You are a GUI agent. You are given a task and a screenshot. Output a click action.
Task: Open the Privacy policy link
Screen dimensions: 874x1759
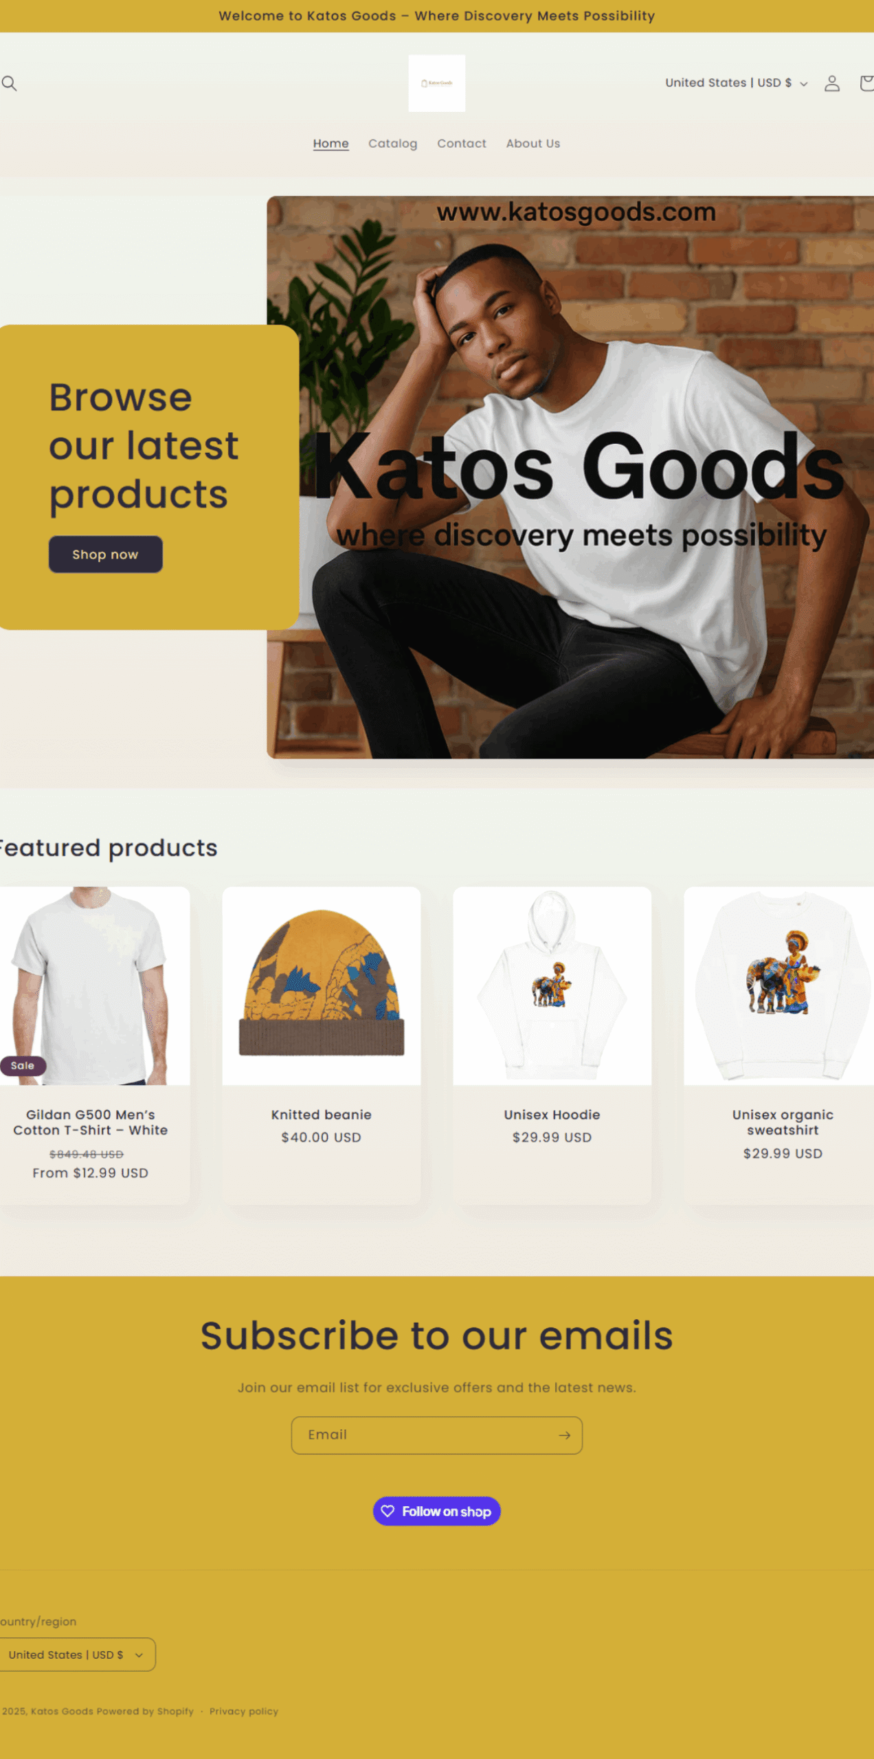[x=244, y=1711]
